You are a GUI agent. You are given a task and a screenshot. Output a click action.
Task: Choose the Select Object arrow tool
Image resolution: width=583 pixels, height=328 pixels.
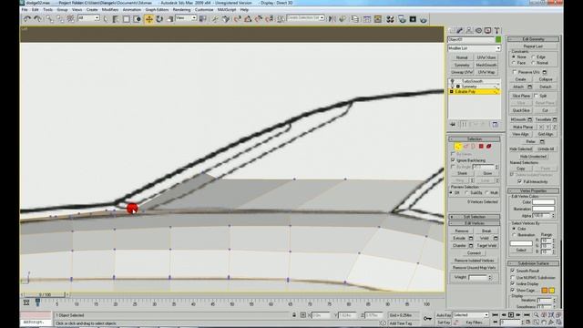(106, 19)
